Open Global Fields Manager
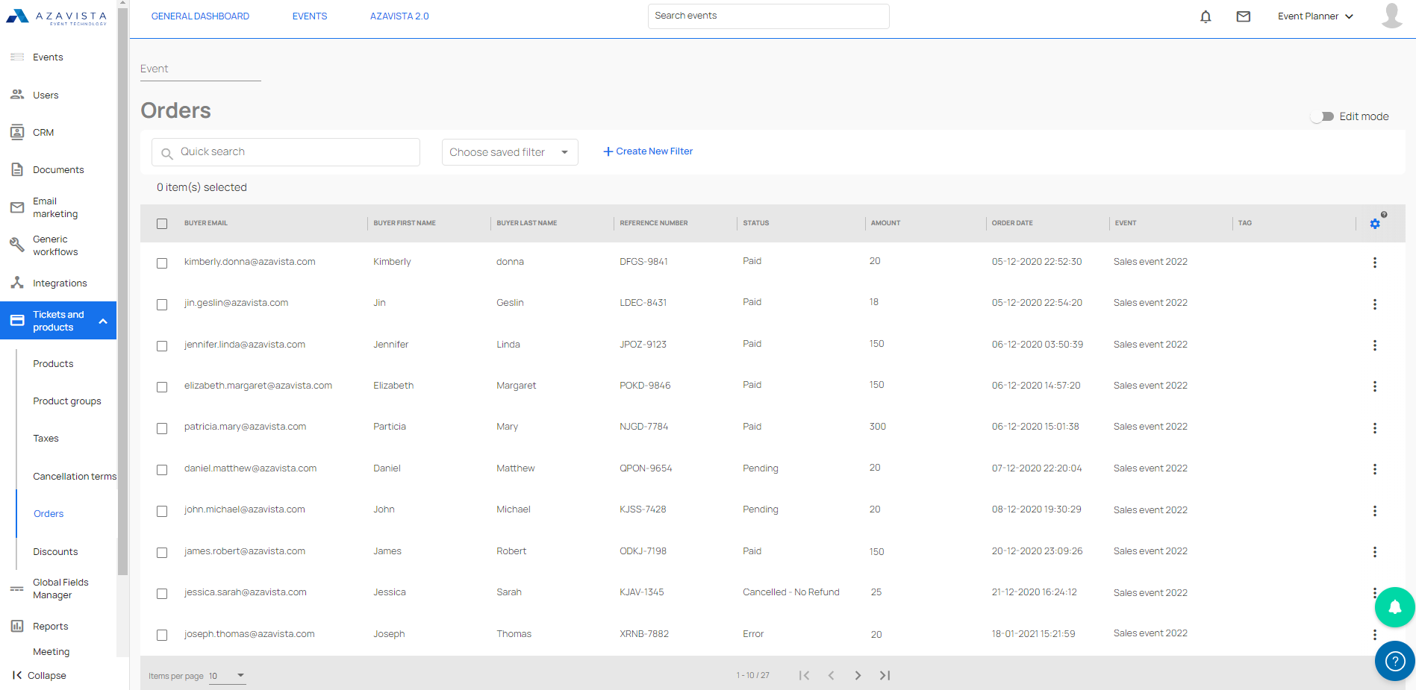Screen dimensions: 1416x690 click(x=60, y=589)
